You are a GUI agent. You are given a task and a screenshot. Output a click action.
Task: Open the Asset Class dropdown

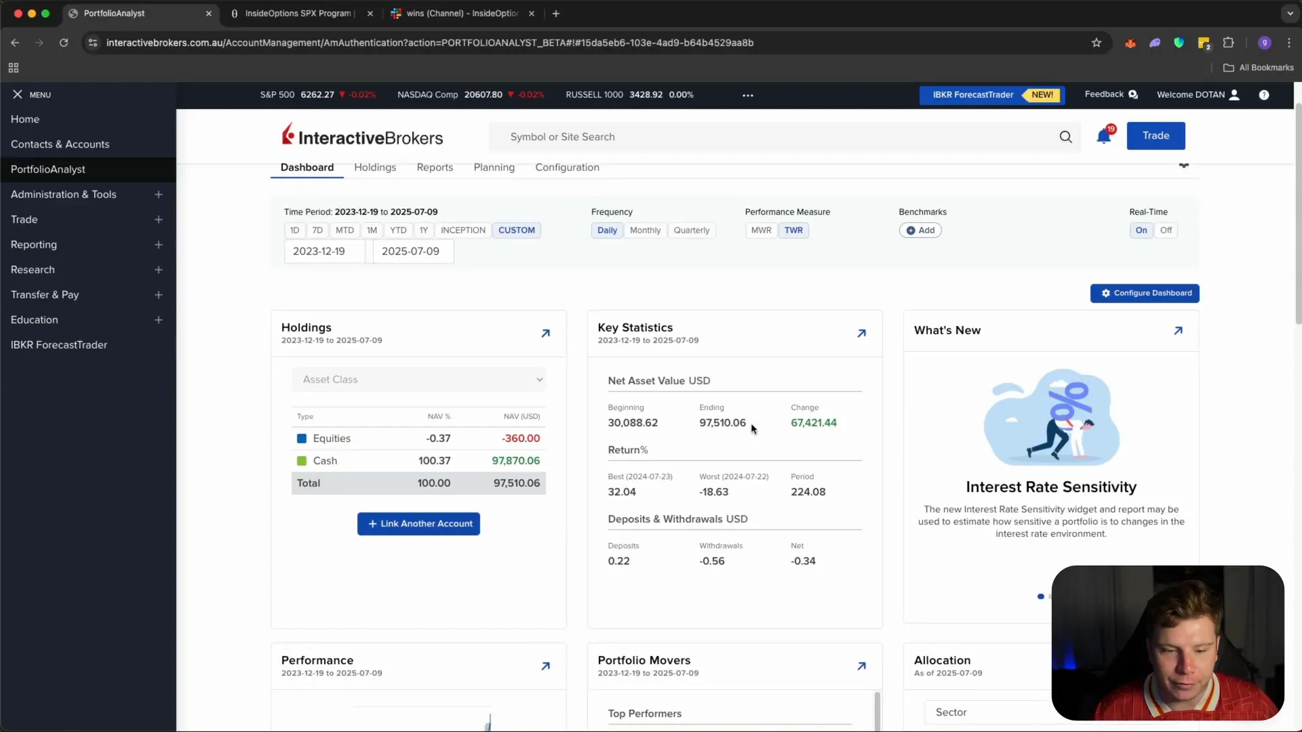click(419, 380)
